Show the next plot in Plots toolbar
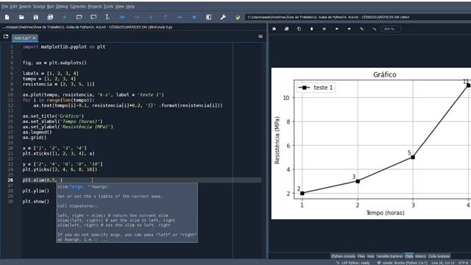The image size is (471, 265). pos(349,29)
